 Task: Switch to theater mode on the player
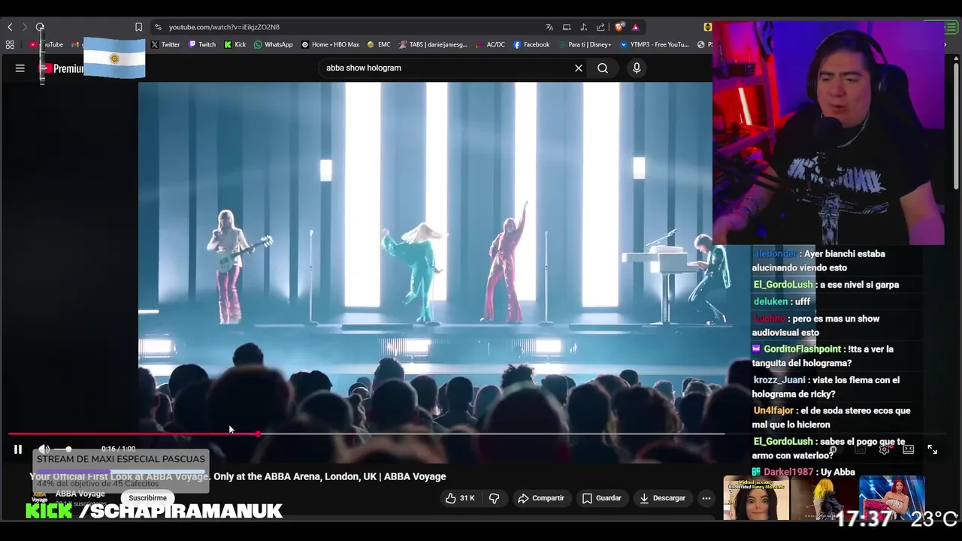coord(908,449)
